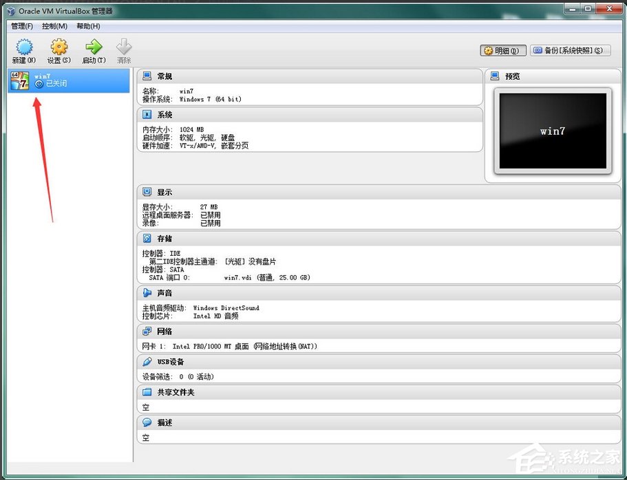The width and height of the screenshot is (627, 480).
Task: Click the 共享文件夹 shared folders icon
Action: click(146, 392)
